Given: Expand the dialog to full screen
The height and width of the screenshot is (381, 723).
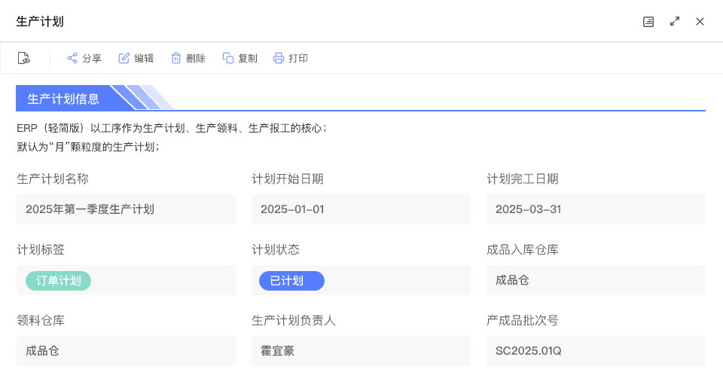Looking at the screenshot, I should tap(675, 22).
